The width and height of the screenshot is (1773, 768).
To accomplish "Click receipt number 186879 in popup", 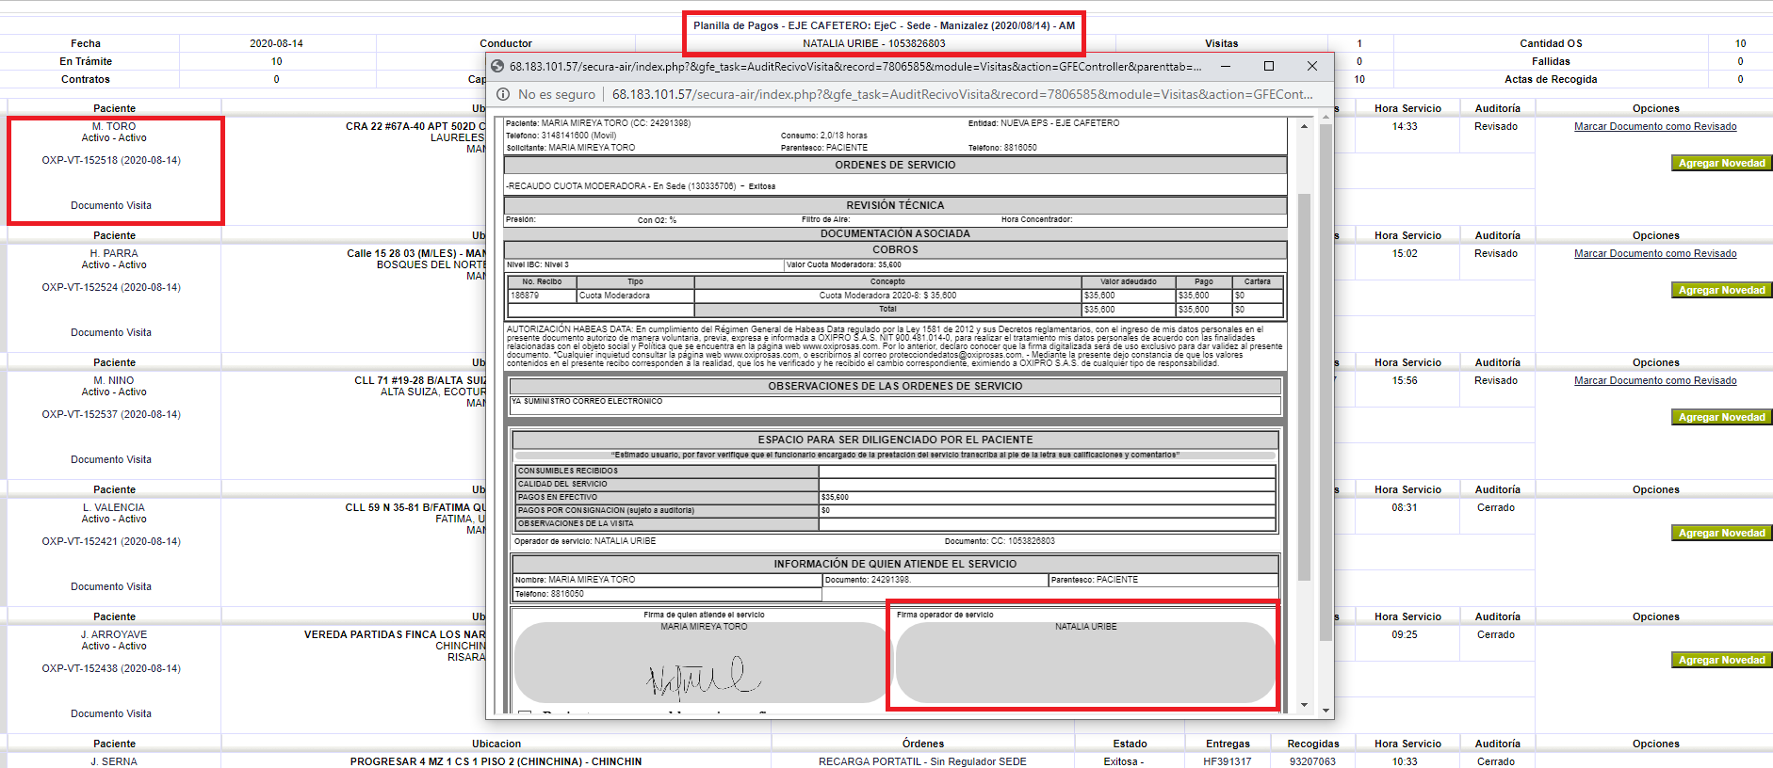I will (x=525, y=296).
